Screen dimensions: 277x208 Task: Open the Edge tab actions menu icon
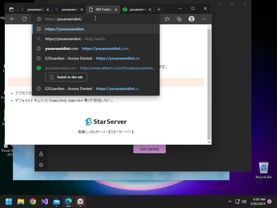(11, 9)
